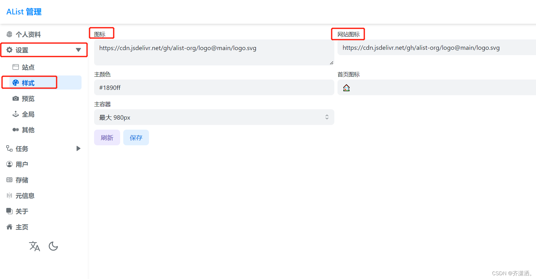Click the 样式 palette icon
The height and width of the screenshot is (279, 536).
coord(16,83)
